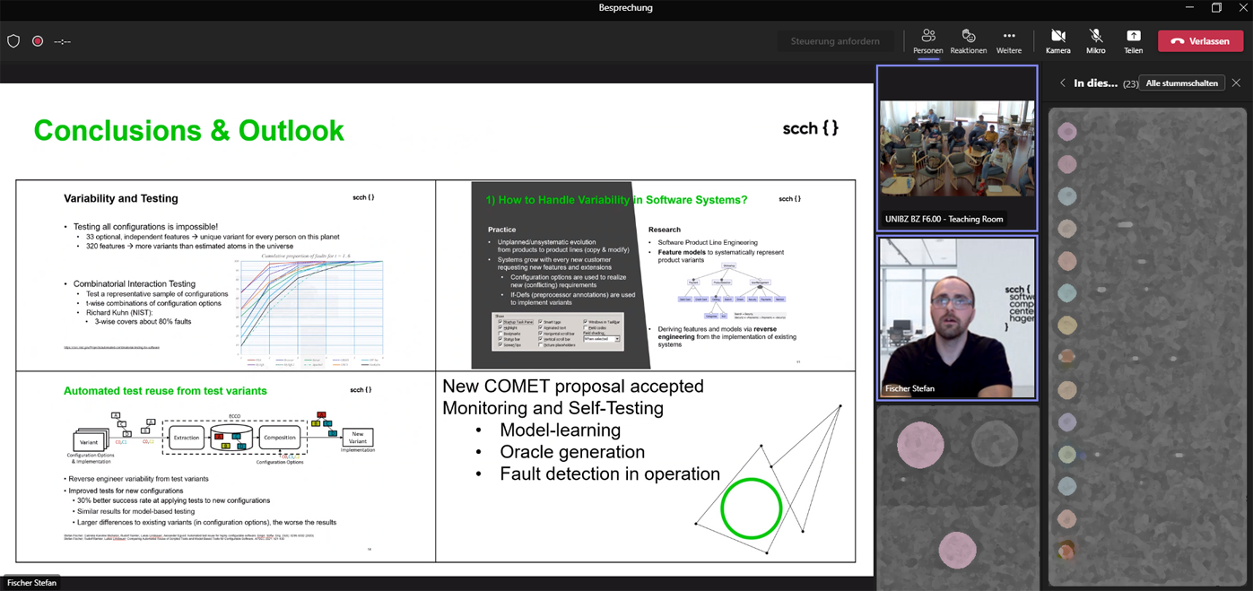1253x591 pixels.
Task: Go back using the panel's left chevron
Action: tap(1063, 83)
